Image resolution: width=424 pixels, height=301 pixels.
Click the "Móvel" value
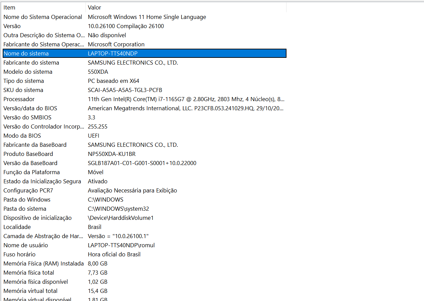pyautogui.click(x=96, y=172)
